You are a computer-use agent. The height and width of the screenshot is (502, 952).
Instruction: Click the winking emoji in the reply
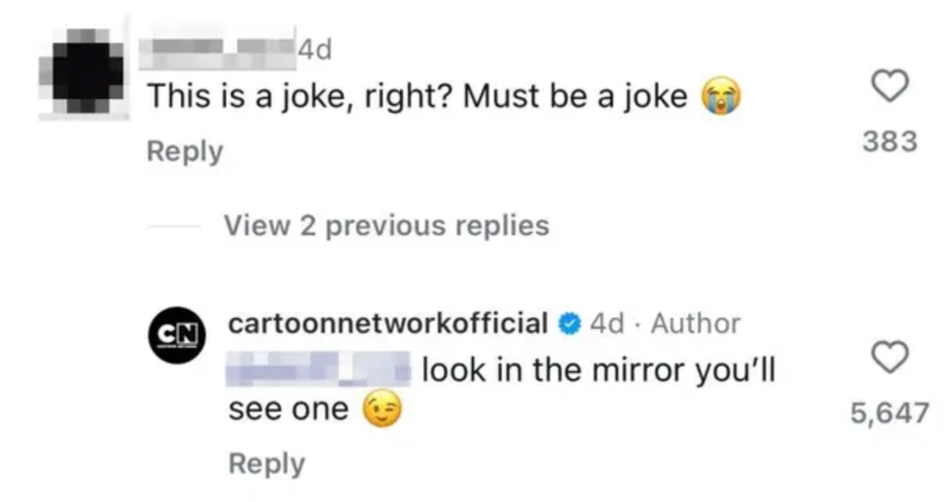pyautogui.click(x=381, y=410)
